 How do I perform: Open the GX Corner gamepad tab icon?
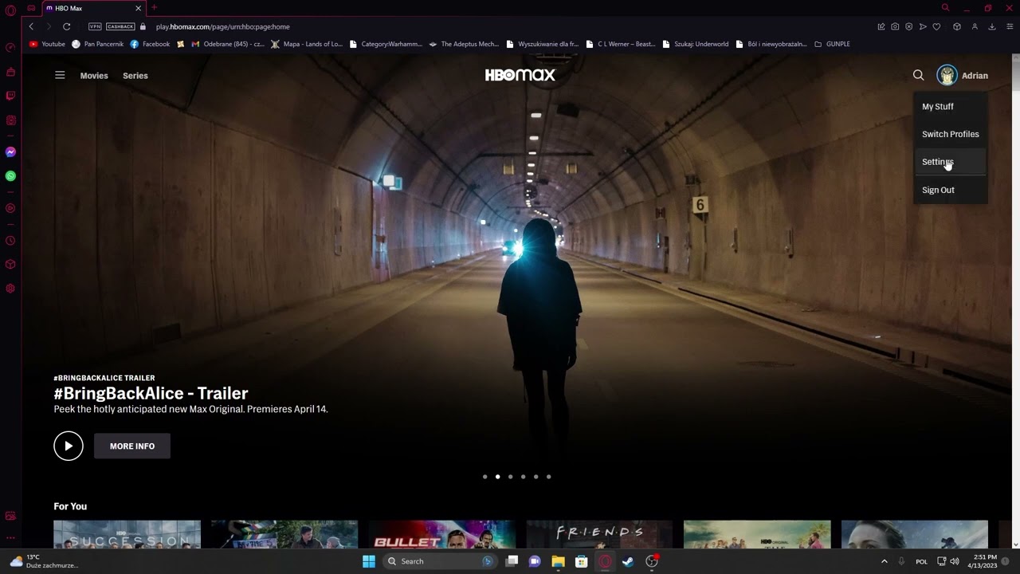pos(31,8)
